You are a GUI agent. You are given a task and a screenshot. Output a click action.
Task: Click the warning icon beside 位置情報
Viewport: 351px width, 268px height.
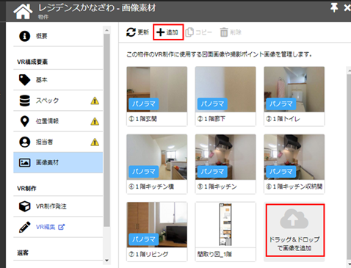click(x=95, y=121)
